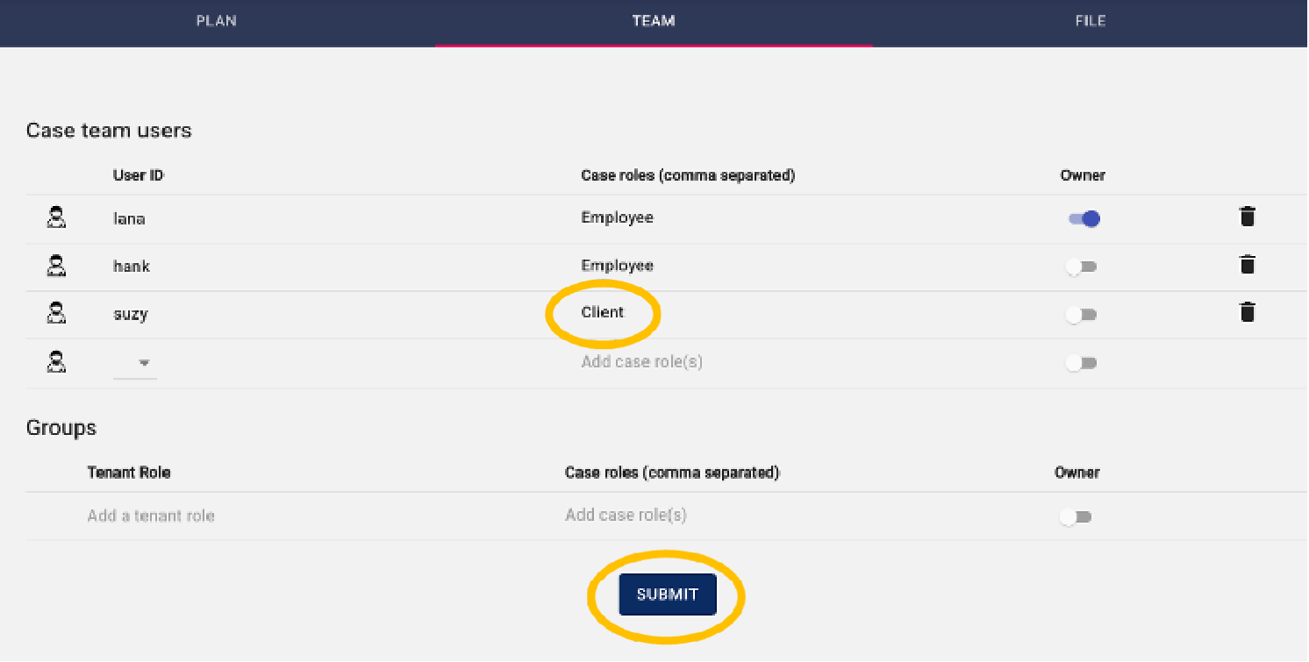Turn on suzy's Owner switch
Viewport: 1309px width, 662px height.
click(x=1081, y=314)
